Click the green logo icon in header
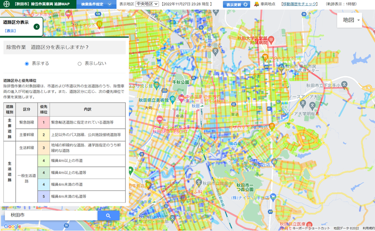 tap(5, 4)
